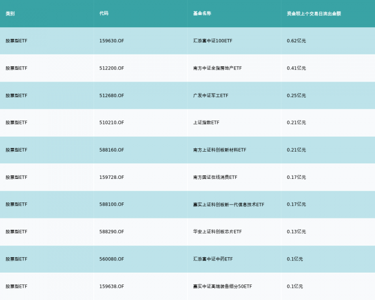Viewport: 375px width, 300px height.
Task: Select fund code 159728.OF
Action: [x=111, y=177]
